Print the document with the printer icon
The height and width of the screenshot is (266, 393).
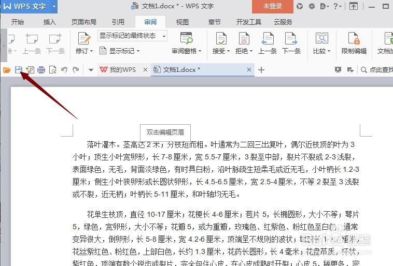(41, 70)
